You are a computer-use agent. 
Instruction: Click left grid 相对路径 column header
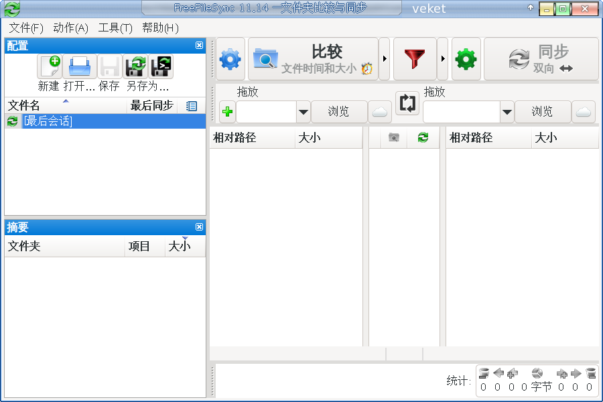pyautogui.click(x=253, y=138)
